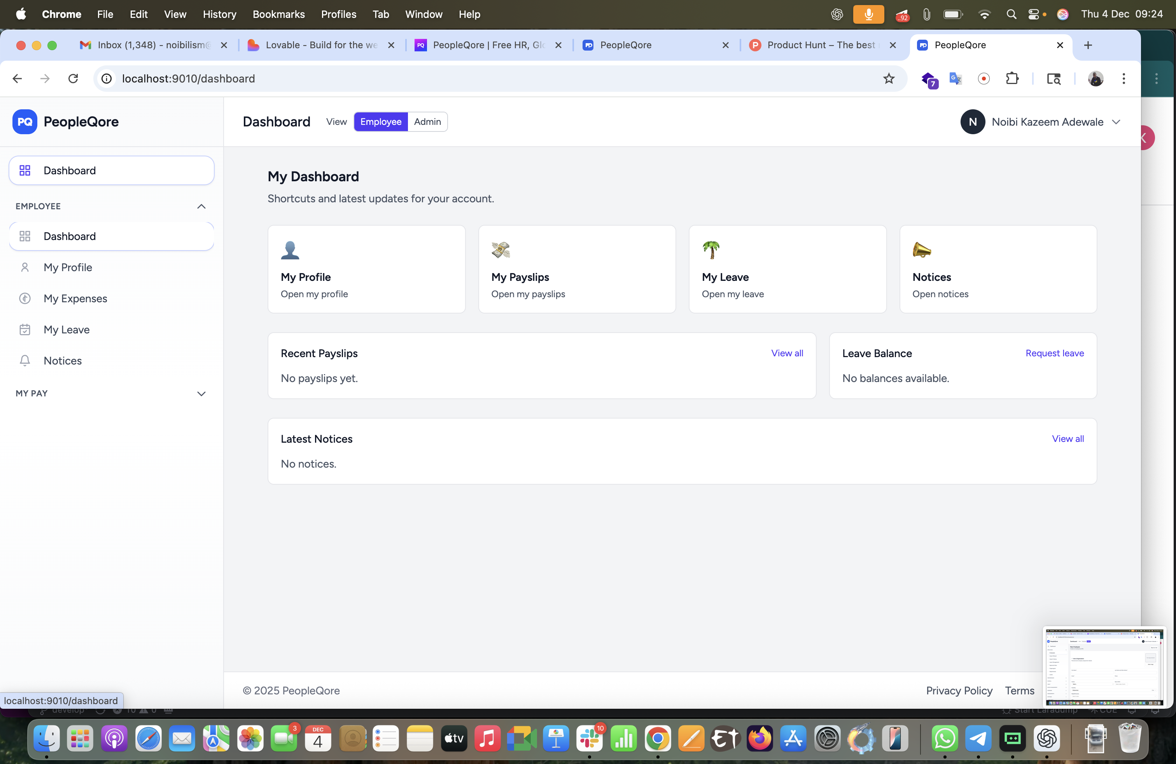Open the My Leave palm tree card
Screen dimensions: 1176x764
(x=787, y=269)
